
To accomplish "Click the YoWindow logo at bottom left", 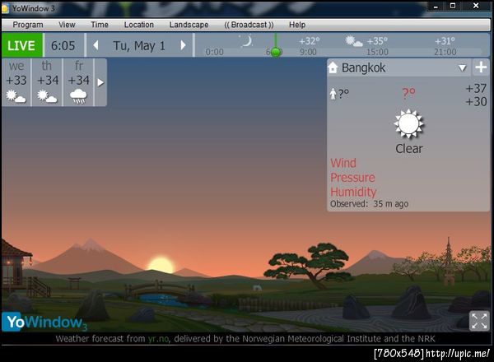I will click(44, 322).
